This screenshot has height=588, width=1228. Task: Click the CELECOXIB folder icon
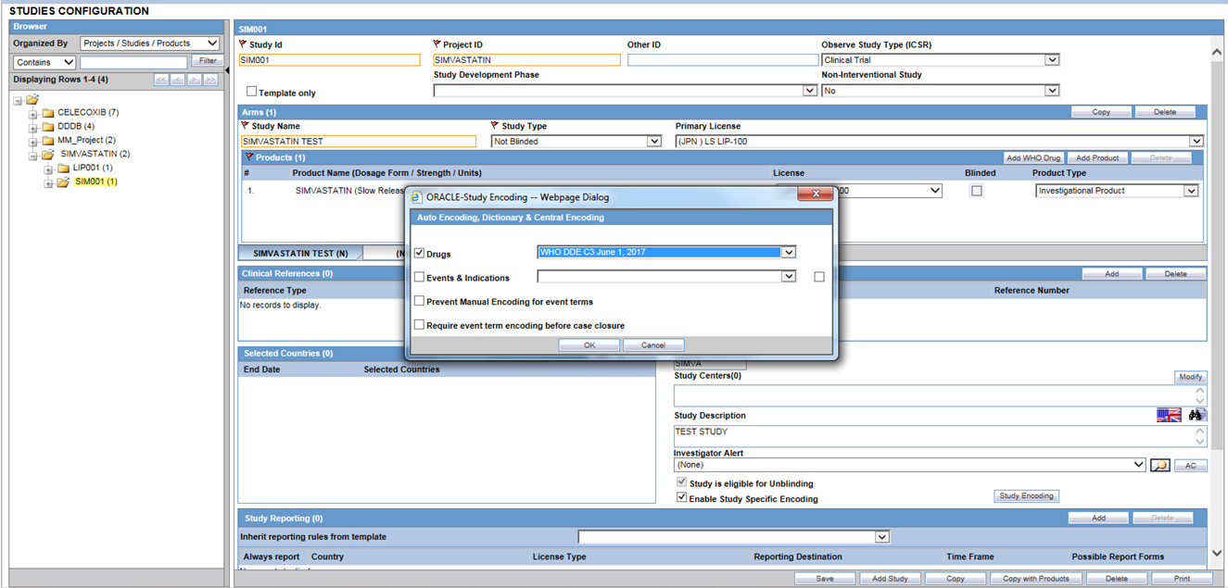(x=48, y=113)
